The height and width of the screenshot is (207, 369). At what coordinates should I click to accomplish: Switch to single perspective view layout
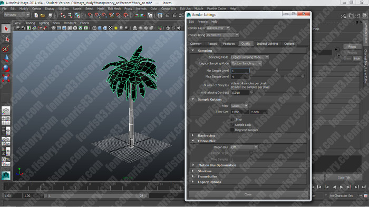tap(6, 110)
